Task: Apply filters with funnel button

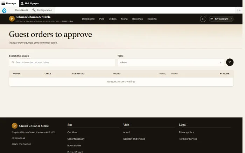Action: 230,62
